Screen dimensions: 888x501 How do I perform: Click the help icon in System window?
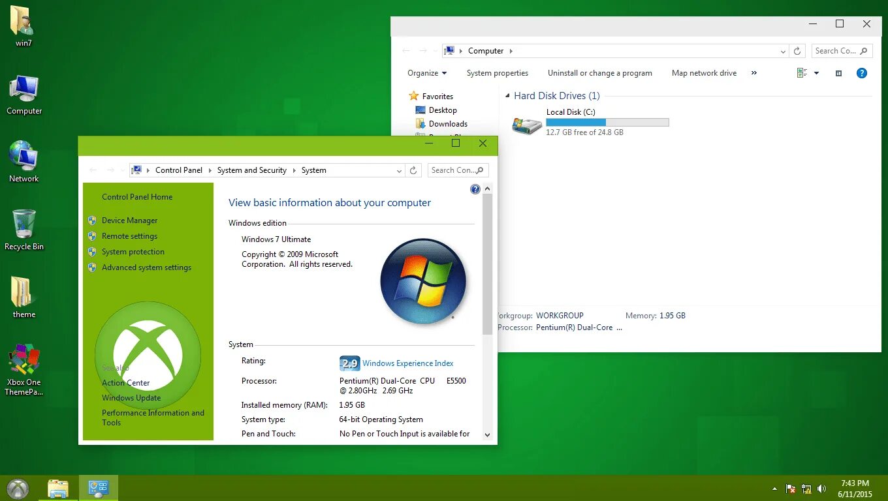[x=475, y=189]
